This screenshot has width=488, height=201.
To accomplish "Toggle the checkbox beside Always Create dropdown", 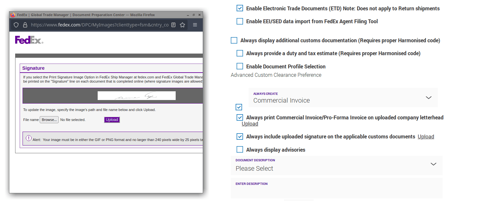I will point(239,107).
